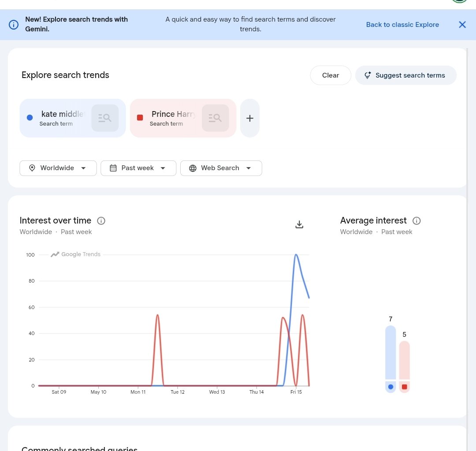Click the red average interest bar
The height and width of the screenshot is (451, 476).
click(404, 360)
